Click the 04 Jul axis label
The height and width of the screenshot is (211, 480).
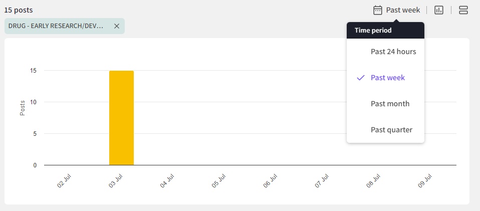click(167, 181)
